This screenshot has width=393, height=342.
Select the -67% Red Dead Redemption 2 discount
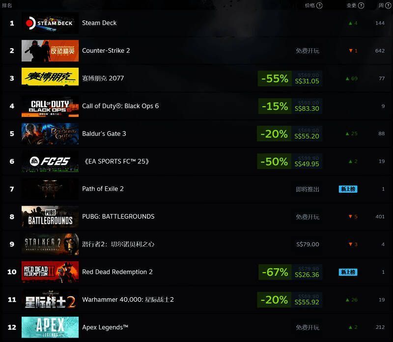pos(275,272)
